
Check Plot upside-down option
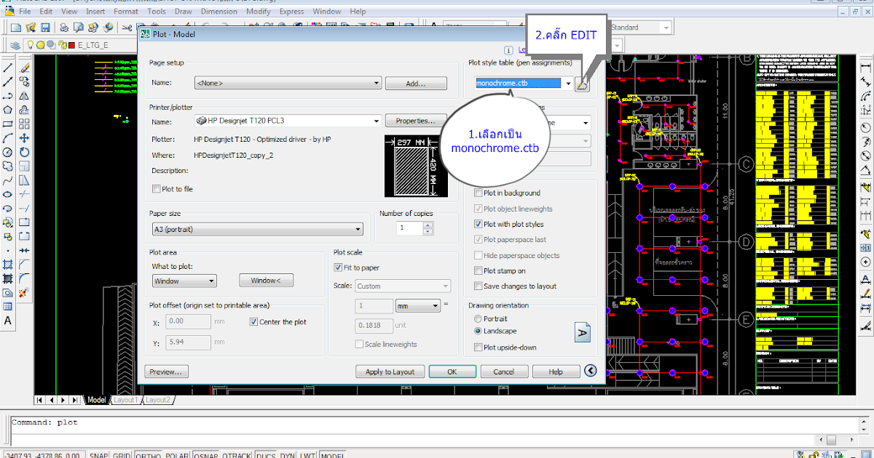pos(479,347)
